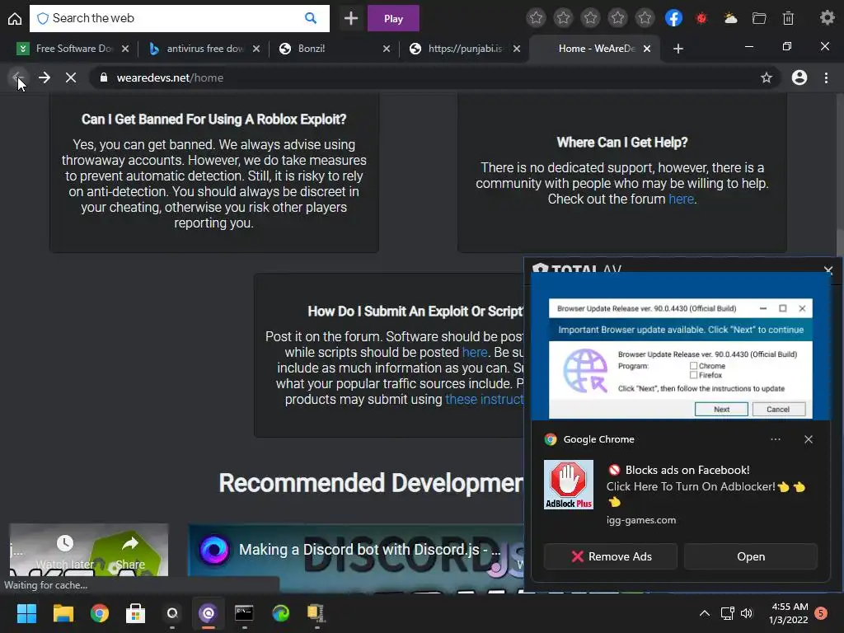Open the clock showing 4:55 AM
Viewport: 844px width, 633px height.
[789, 613]
